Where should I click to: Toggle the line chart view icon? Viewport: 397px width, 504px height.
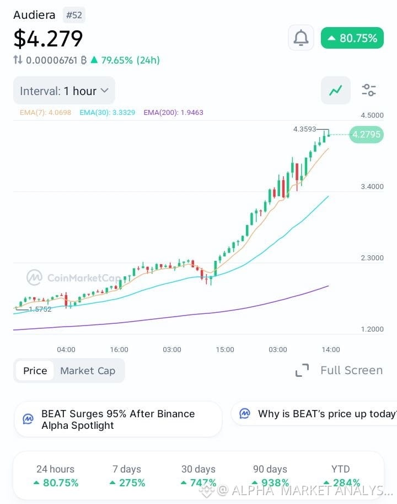(x=335, y=90)
